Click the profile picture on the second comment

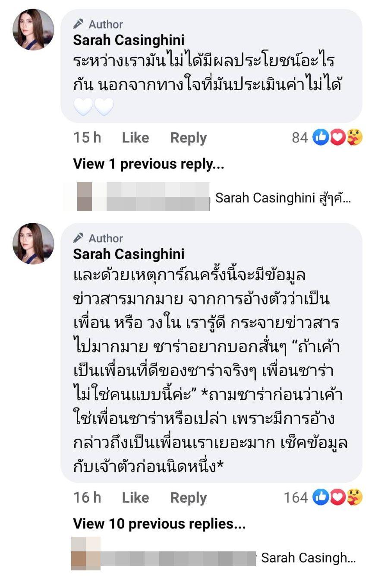[x=34, y=244]
